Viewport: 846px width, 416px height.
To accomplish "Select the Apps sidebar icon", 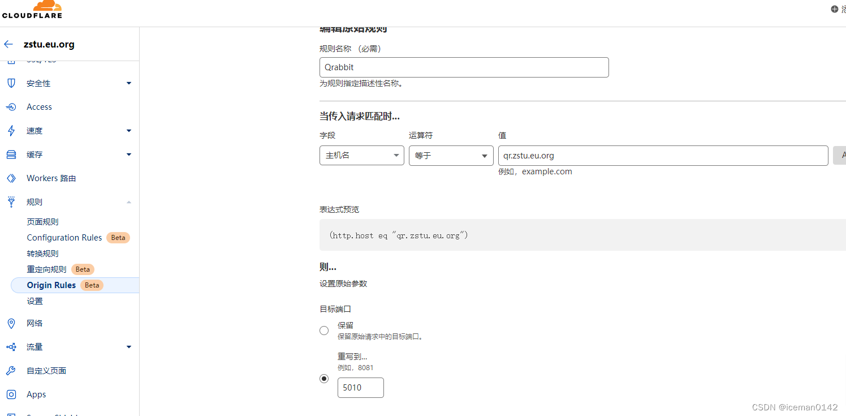I will (x=36, y=394).
